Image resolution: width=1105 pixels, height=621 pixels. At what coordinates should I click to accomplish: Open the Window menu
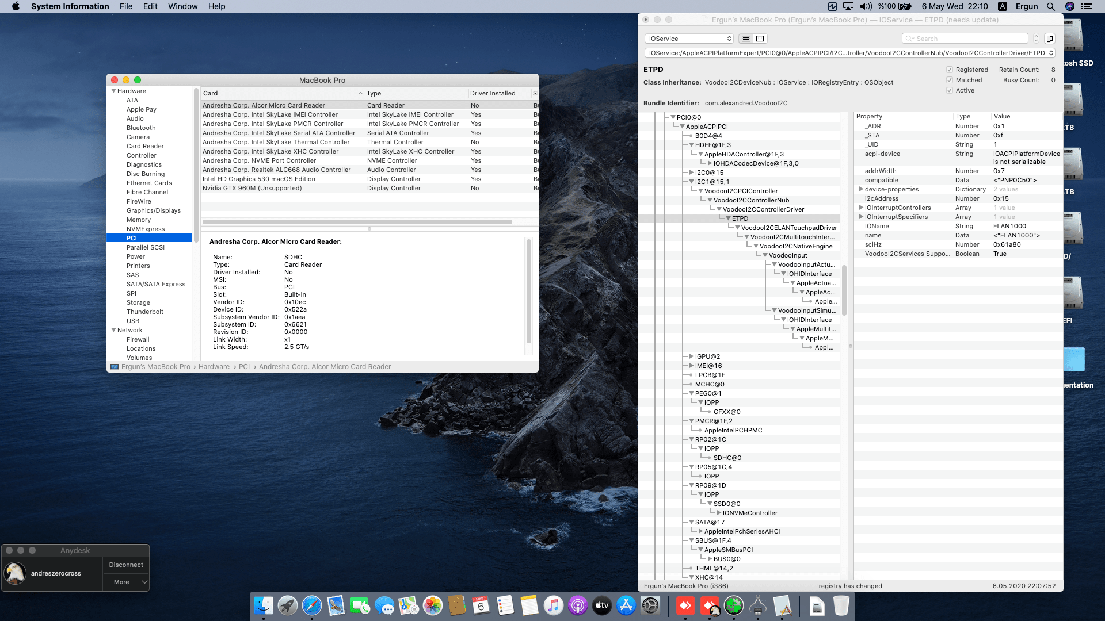pyautogui.click(x=182, y=6)
